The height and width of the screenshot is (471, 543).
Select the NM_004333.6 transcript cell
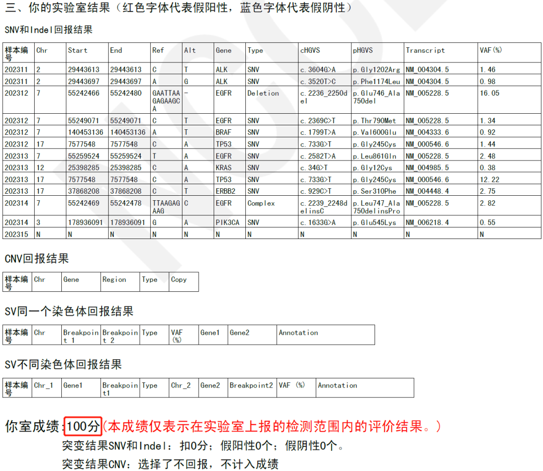[x=427, y=132]
